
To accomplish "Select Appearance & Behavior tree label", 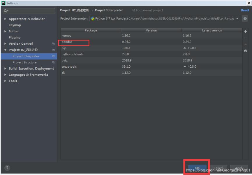I will point(27,19).
